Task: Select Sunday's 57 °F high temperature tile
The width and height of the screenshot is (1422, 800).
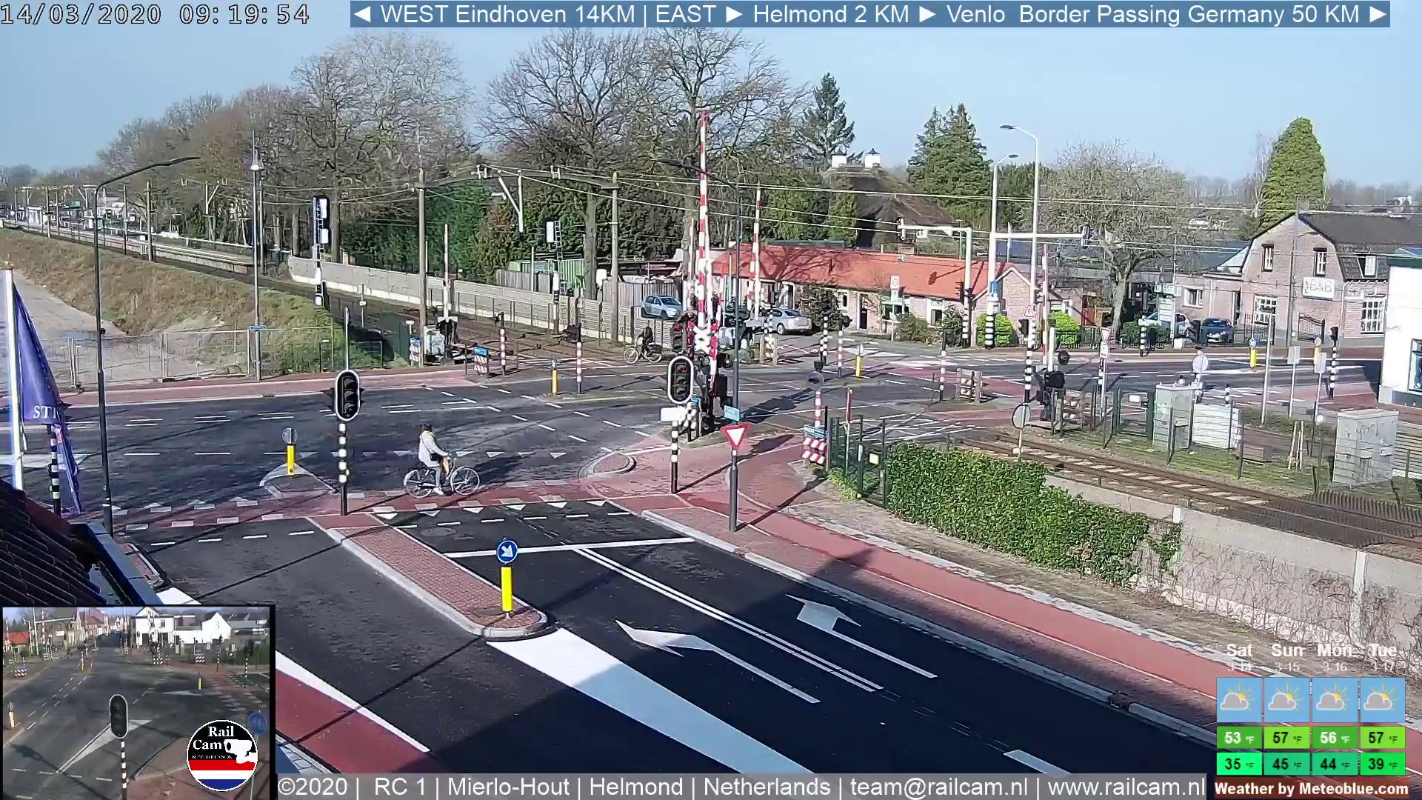Action: (1286, 738)
